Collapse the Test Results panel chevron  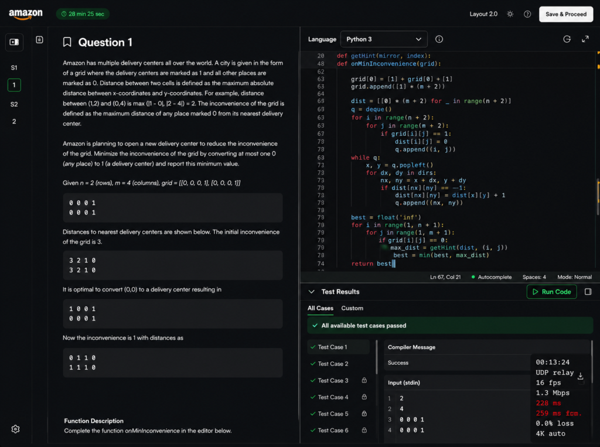[312, 292]
